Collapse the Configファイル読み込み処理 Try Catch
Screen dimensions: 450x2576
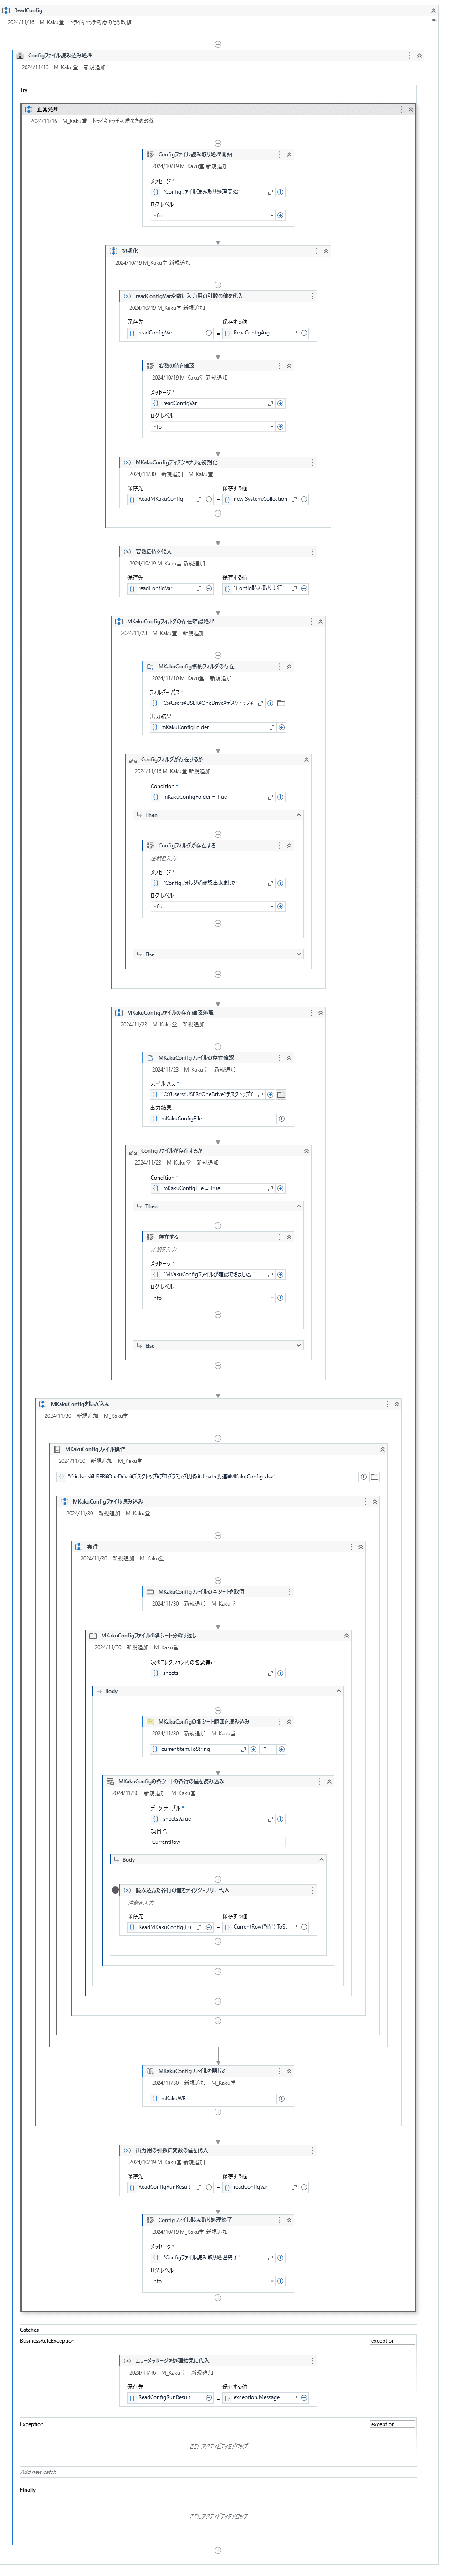point(419,56)
